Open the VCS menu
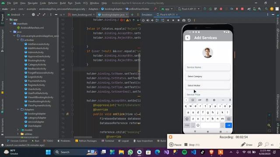This screenshot has height=157, width=280. [85, 3]
